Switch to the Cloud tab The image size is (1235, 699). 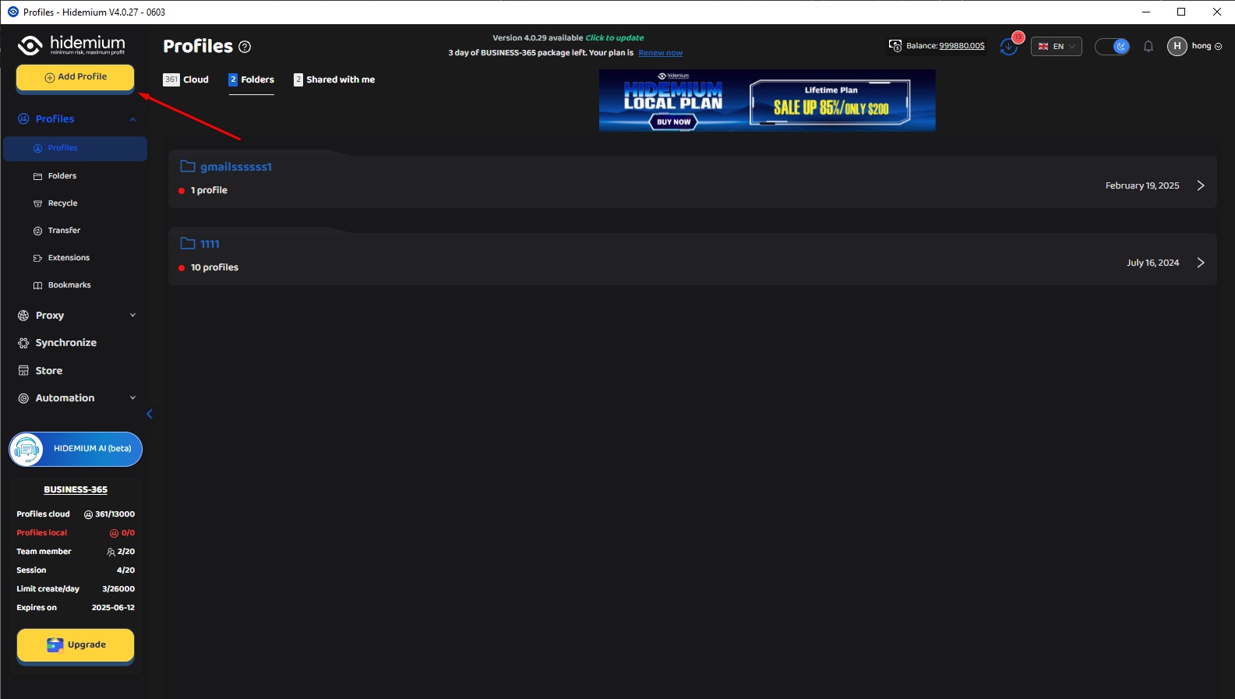186,79
